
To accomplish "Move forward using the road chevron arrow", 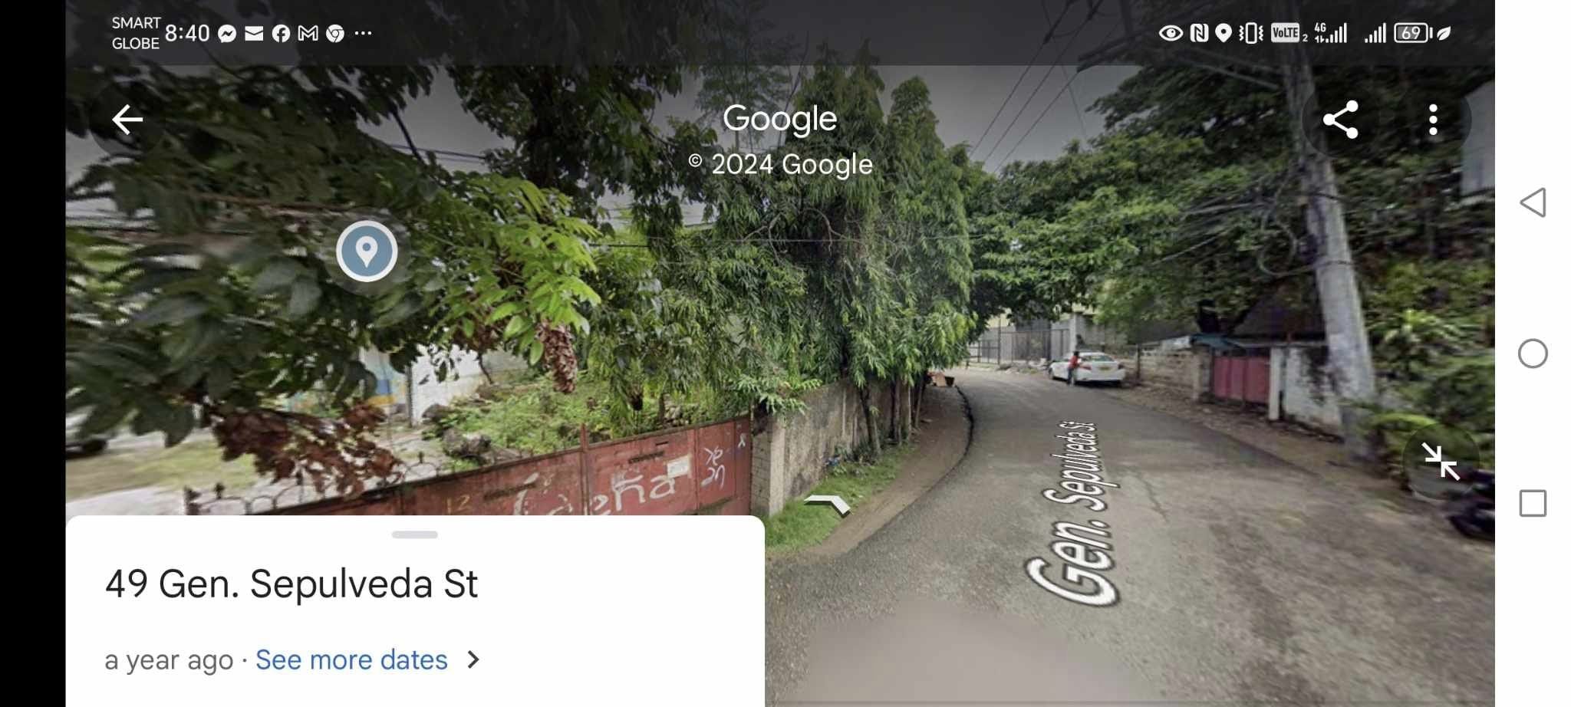I will click(x=827, y=505).
